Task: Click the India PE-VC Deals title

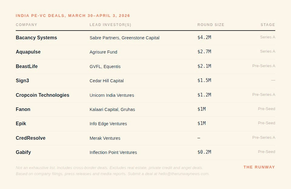Action: [73, 15]
